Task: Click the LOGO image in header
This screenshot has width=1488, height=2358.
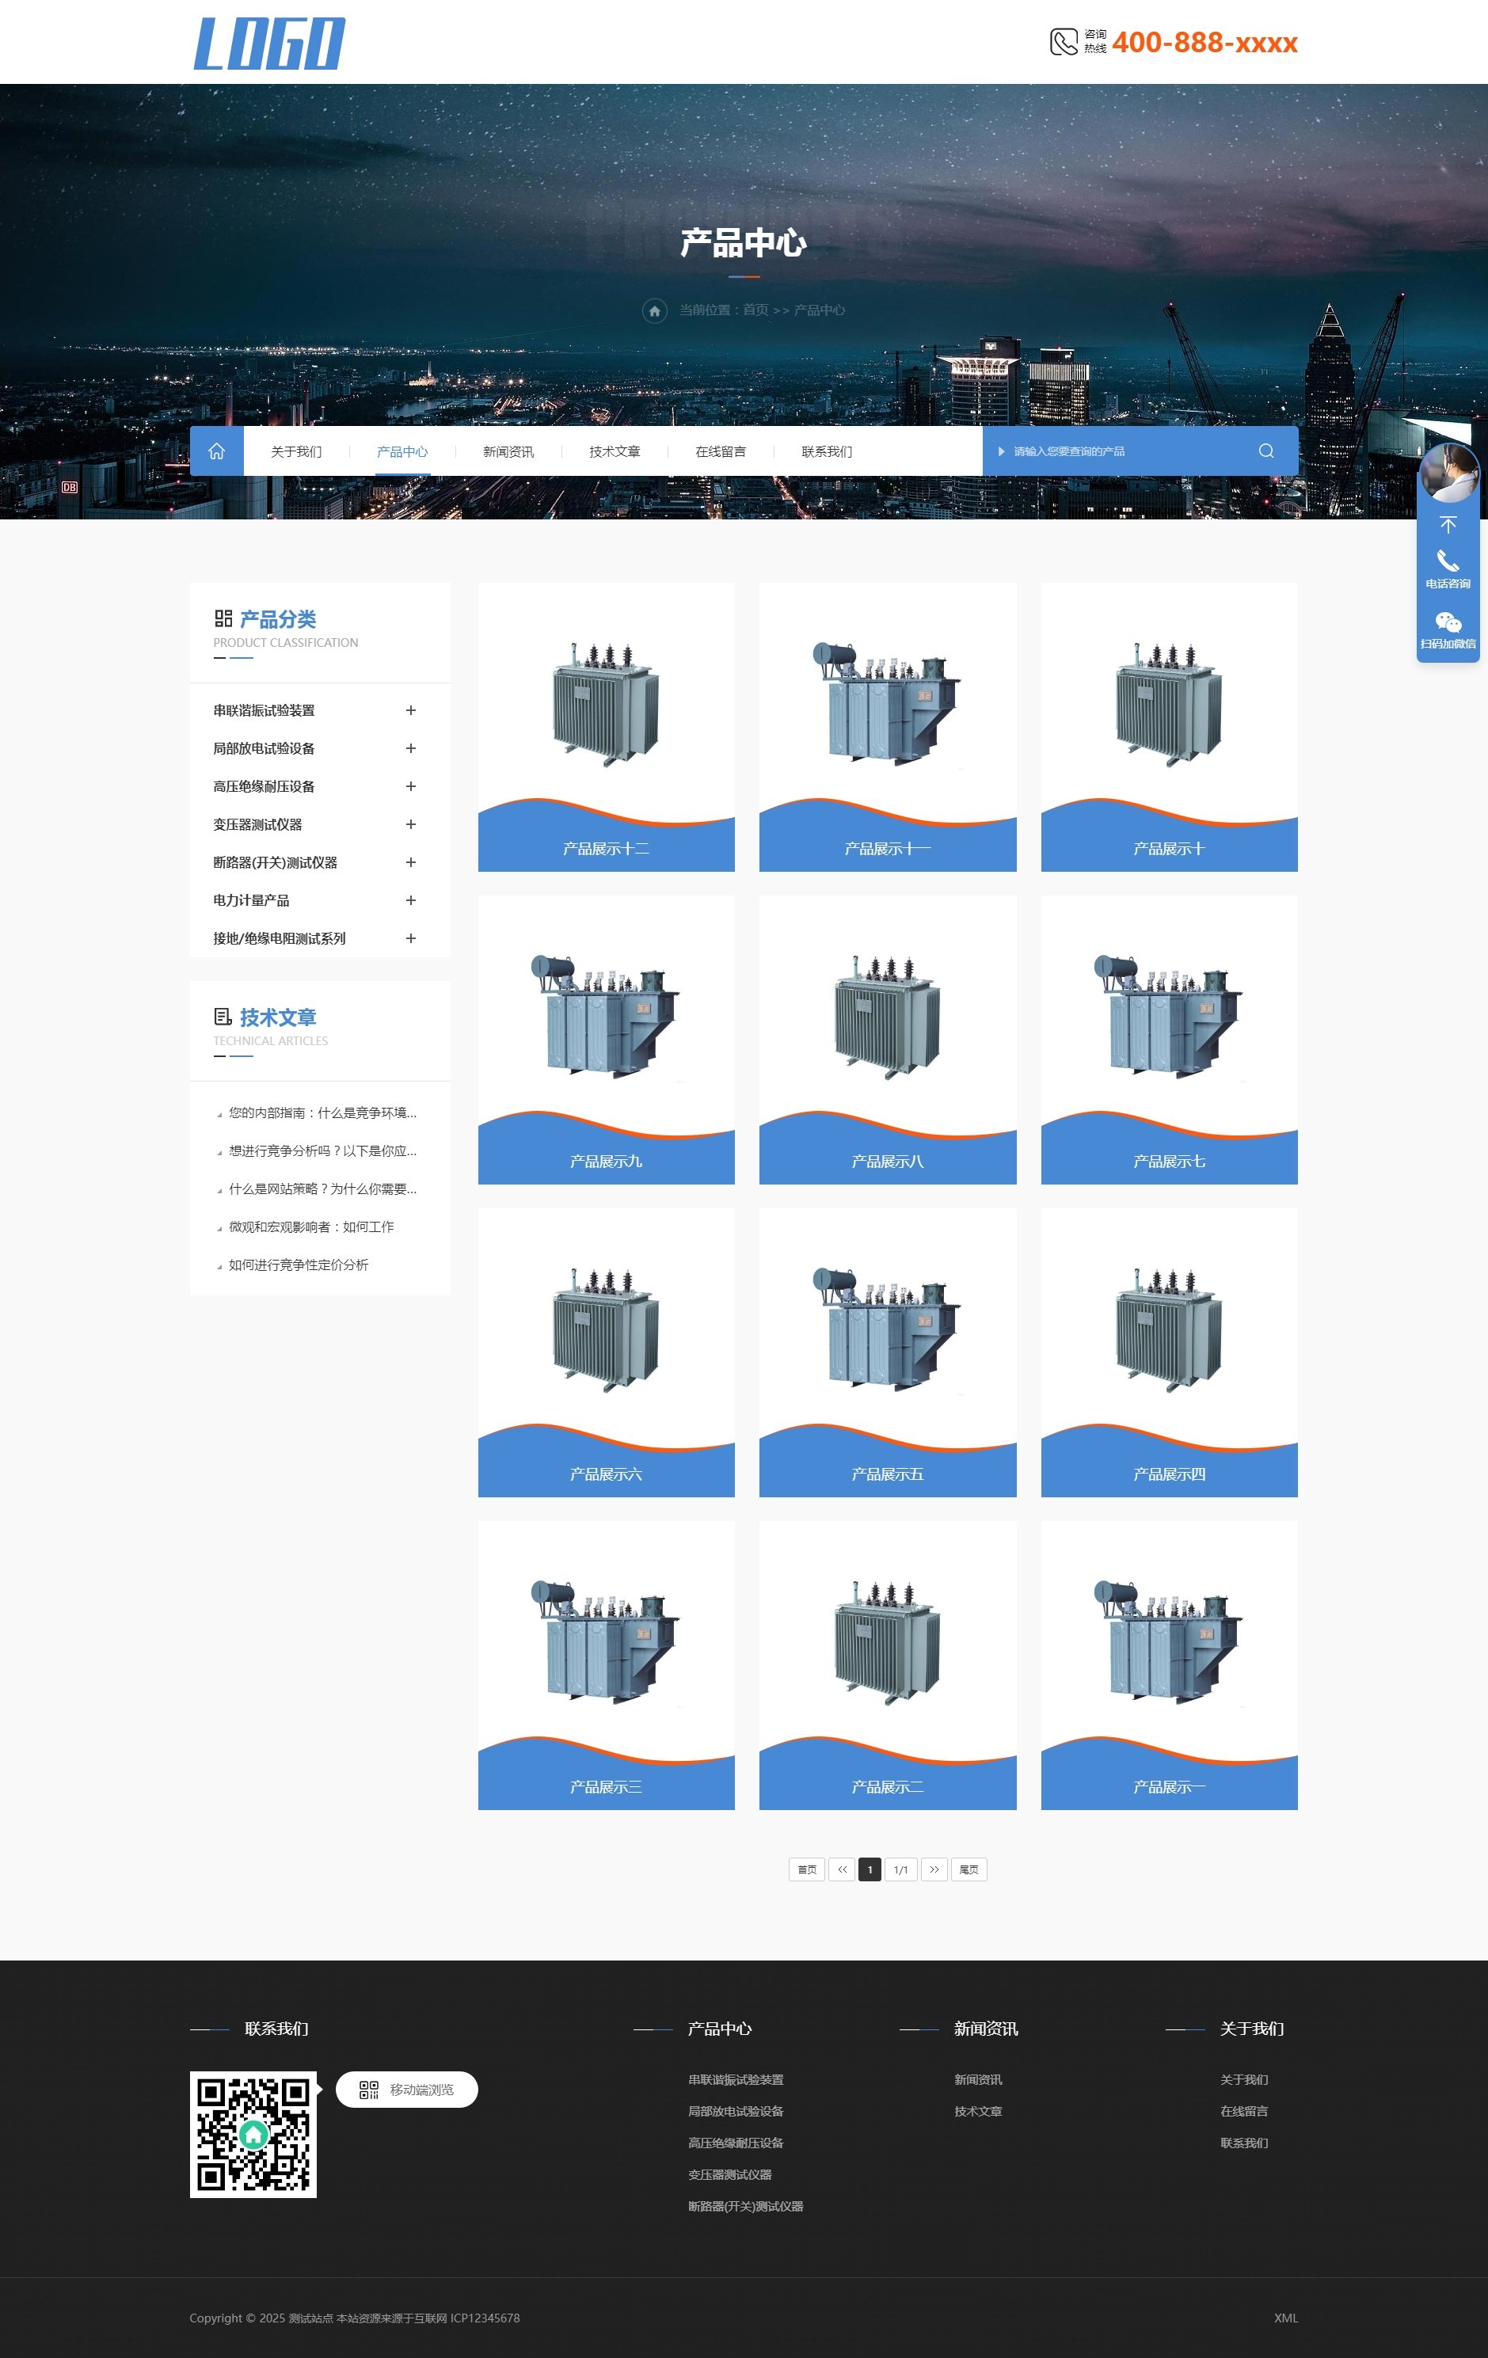Action: 269,44
